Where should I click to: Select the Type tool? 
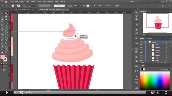point(2,22)
